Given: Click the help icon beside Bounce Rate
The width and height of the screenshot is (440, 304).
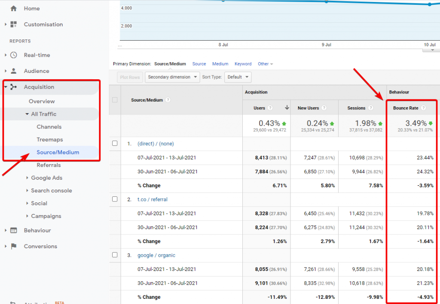Looking at the screenshot, I should (423, 108).
